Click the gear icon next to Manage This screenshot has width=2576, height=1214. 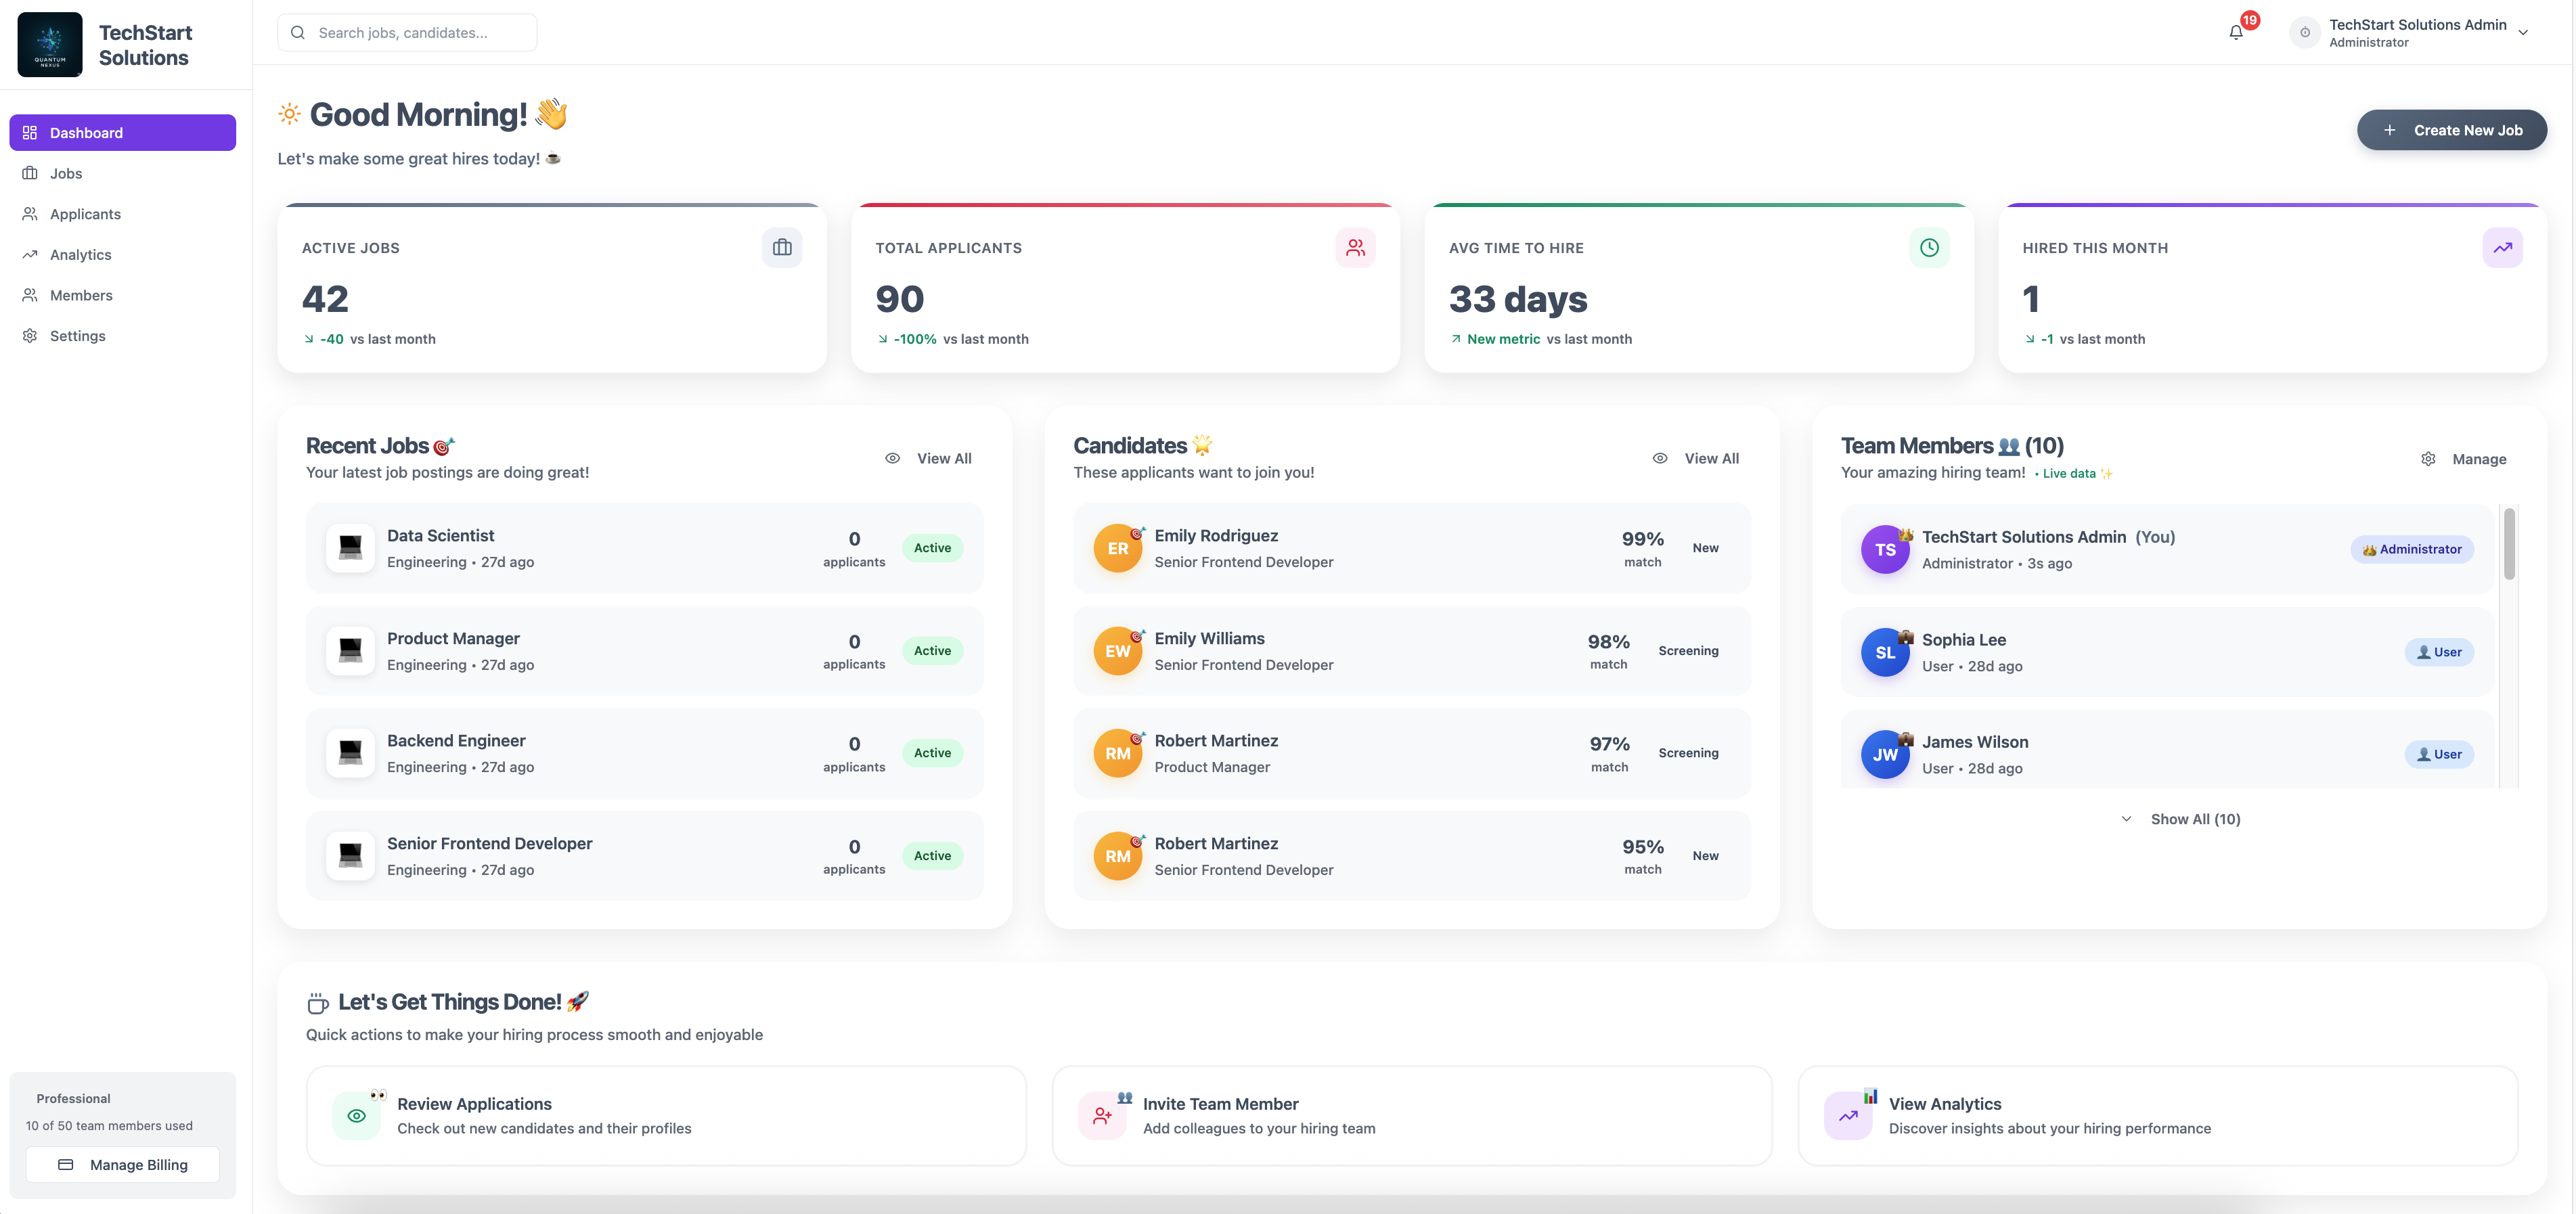[2428, 459]
